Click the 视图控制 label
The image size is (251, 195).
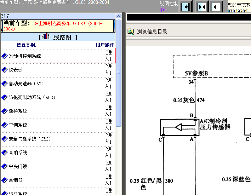[169, 4]
